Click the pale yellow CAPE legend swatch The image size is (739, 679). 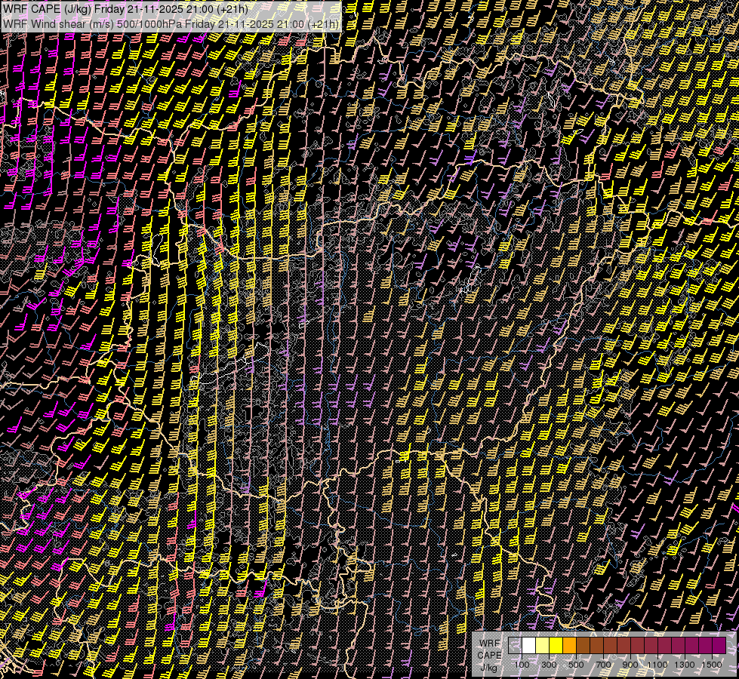[543, 646]
